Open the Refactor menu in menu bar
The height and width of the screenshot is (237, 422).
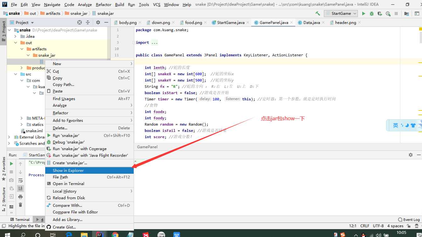[x=103, y=4]
